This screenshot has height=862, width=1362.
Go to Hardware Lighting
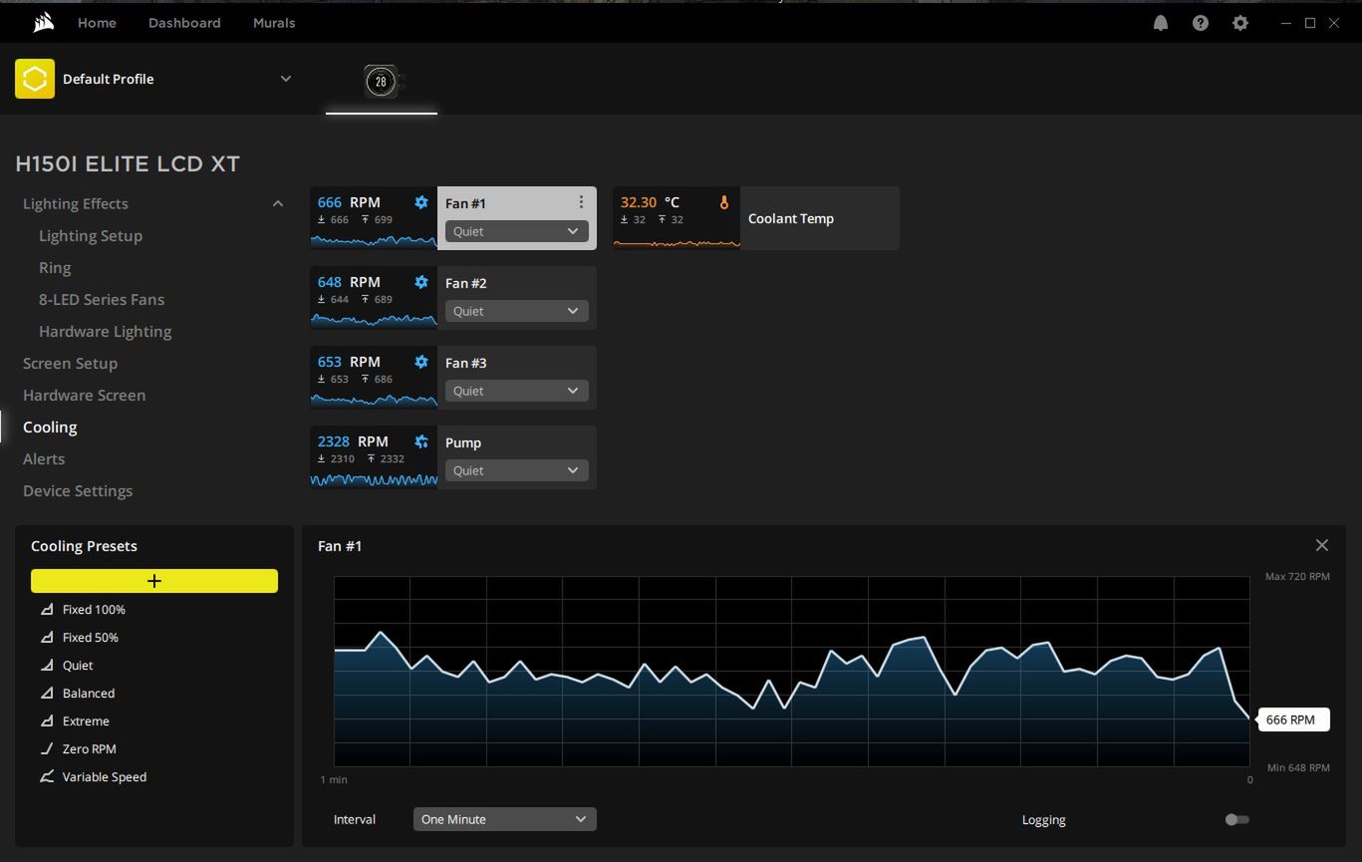(x=105, y=331)
